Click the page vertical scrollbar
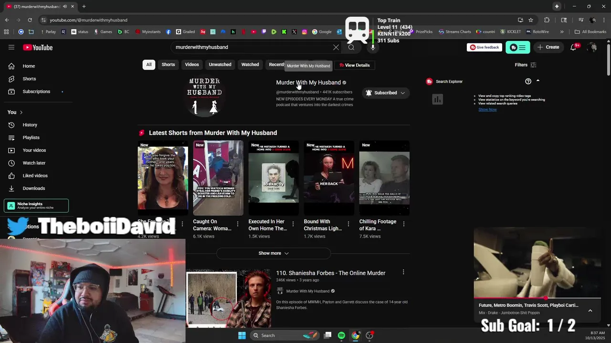Viewport: 611px width, 343px height. [608, 59]
